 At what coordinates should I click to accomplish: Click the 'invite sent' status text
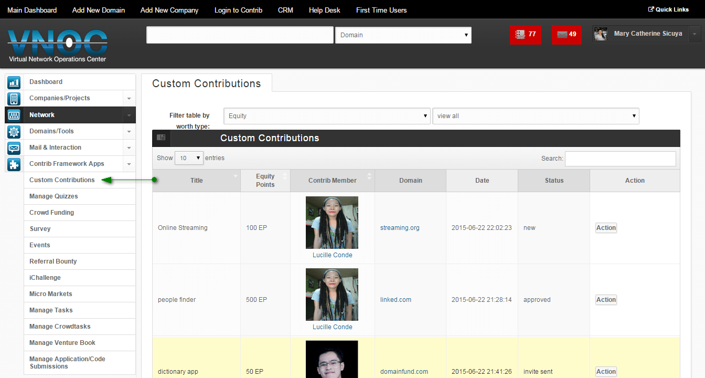click(538, 372)
